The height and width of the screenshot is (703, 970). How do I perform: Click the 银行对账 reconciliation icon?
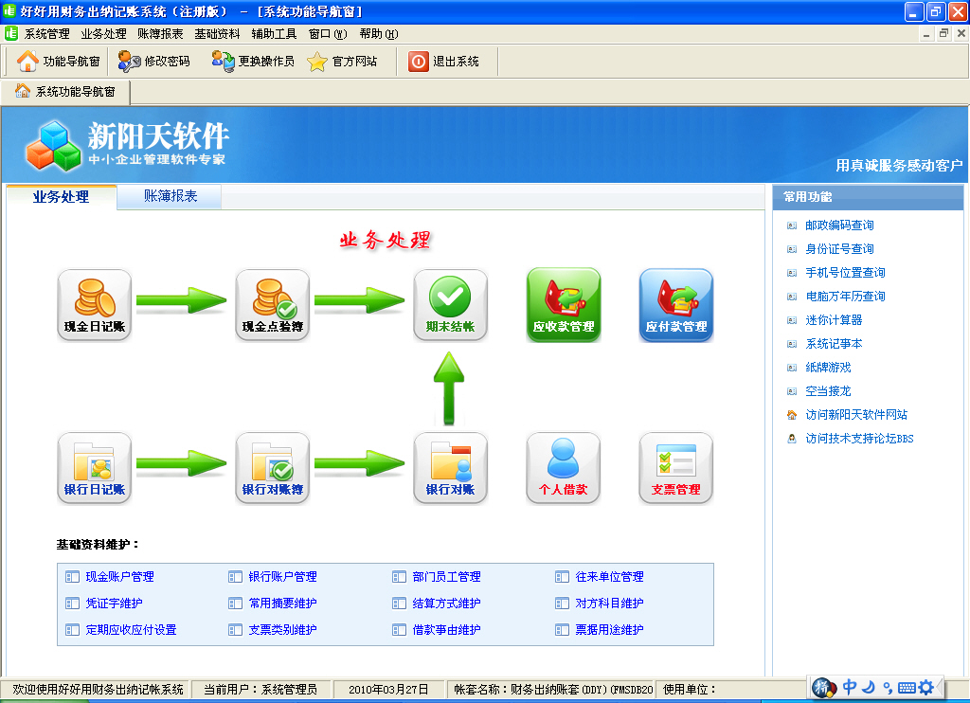[450, 467]
